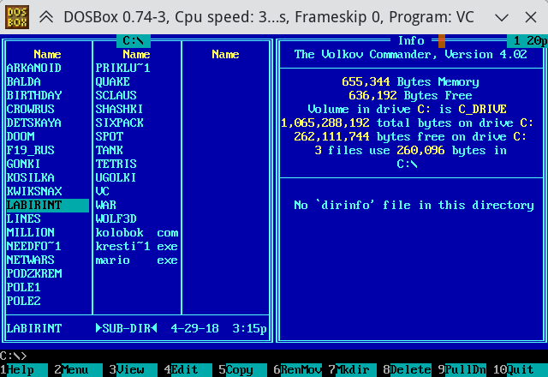Click the KWIKSNAX directory
The height and width of the screenshot is (377, 548).
(x=34, y=191)
